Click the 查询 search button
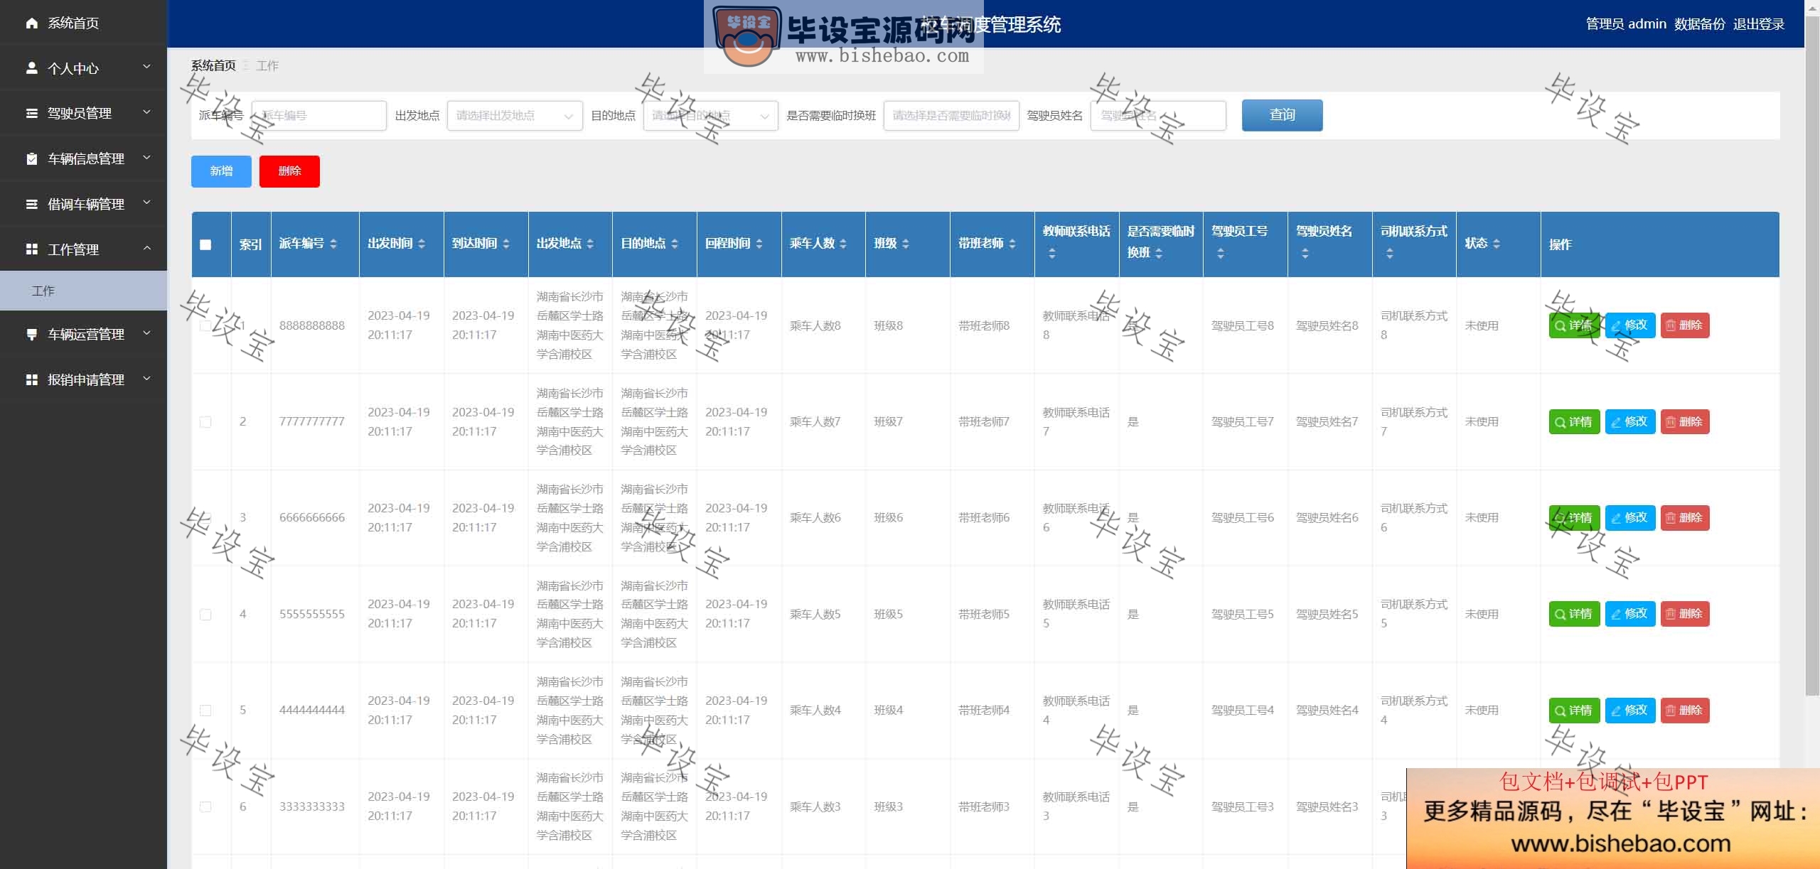 (x=1282, y=115)
